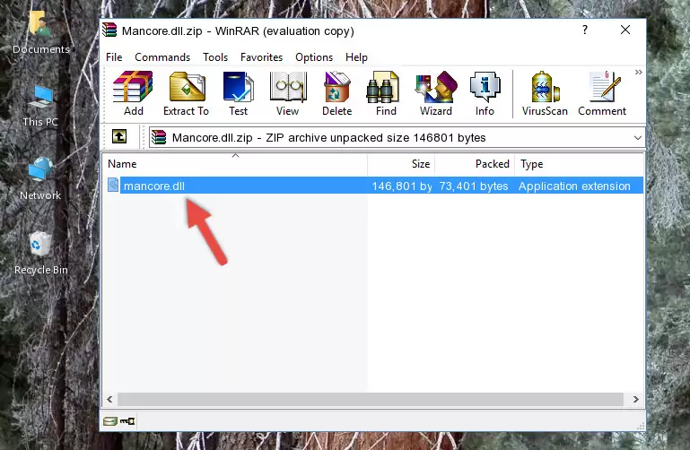Viewport: 690px width, 450px height.
Task: Click the mancore.dll file icon
Action: (113, 185)
